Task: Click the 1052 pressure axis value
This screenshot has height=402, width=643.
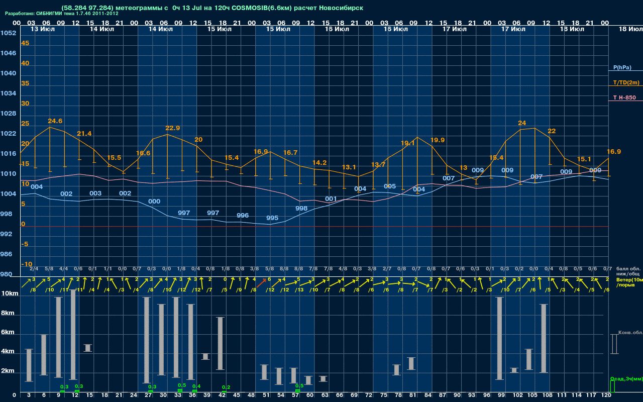Action: pos(8,33)
